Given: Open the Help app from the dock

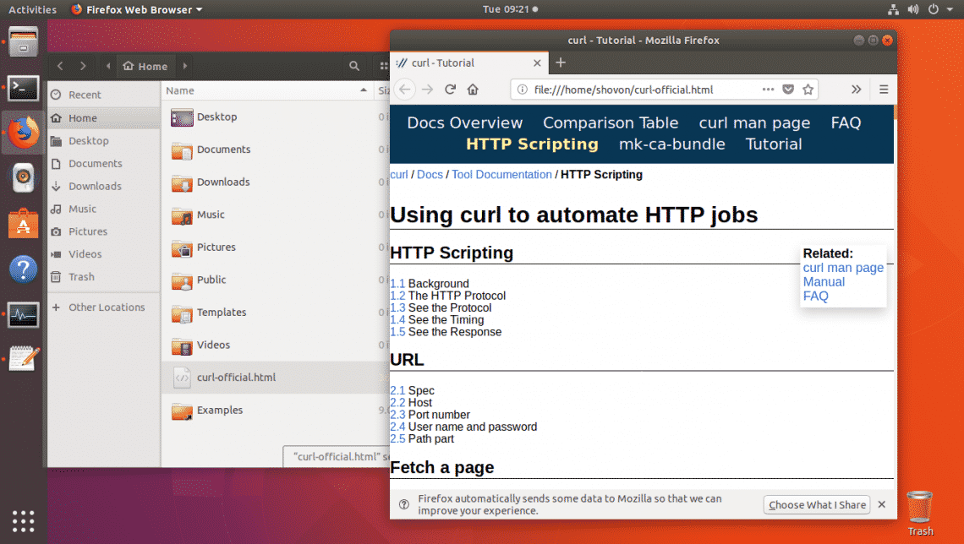Looking at the screenshot, I should (23, 269).
